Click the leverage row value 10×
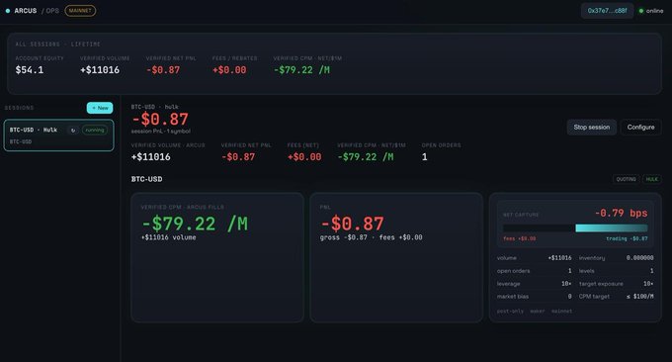 566,284
